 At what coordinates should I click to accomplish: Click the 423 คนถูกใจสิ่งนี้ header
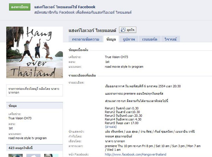(35, 148)
